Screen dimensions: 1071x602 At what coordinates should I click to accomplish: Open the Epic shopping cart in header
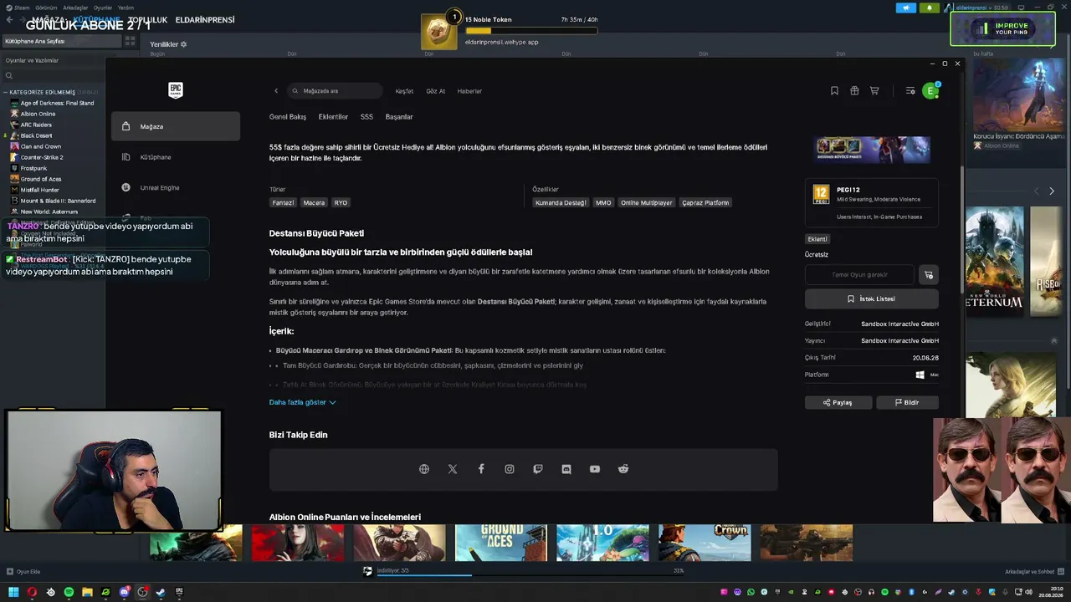(874, 91)
